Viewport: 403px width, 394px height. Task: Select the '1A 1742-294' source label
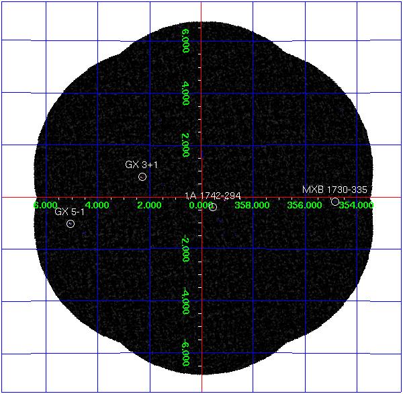click(213, 196)
